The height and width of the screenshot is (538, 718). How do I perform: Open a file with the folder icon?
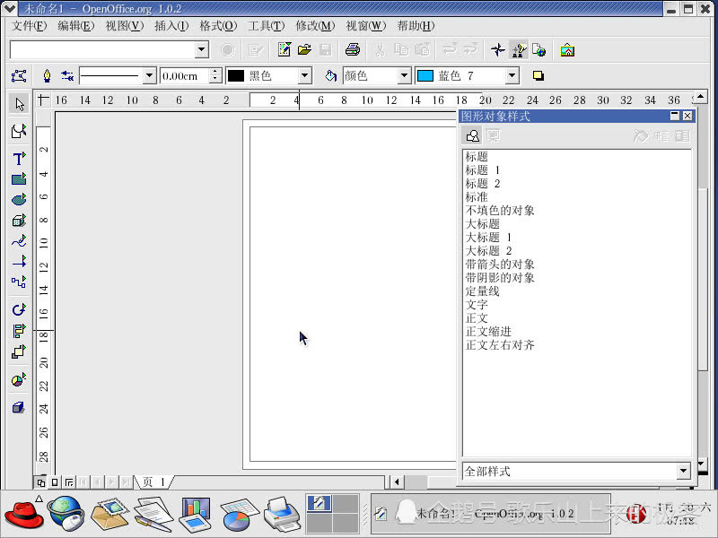(x=304, y=49)
